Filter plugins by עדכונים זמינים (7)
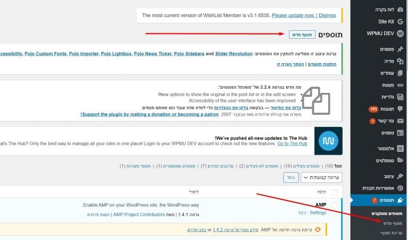This screenshot has height=240, width=408. tap(217, 166)
